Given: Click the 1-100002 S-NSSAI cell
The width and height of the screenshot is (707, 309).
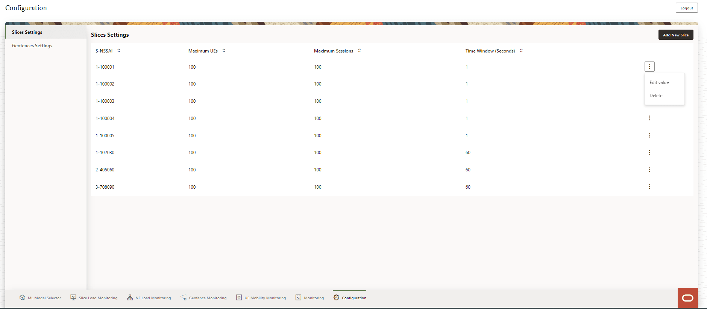Looking at the screenshot, I should (x=105, y=84).
